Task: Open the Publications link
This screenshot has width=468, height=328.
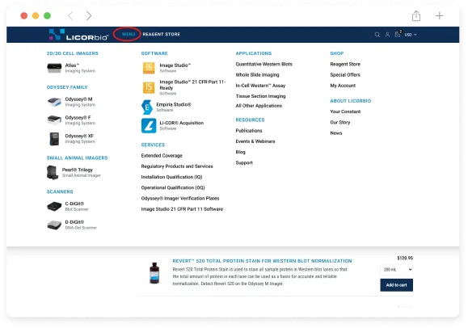Action: click(249, 131)
